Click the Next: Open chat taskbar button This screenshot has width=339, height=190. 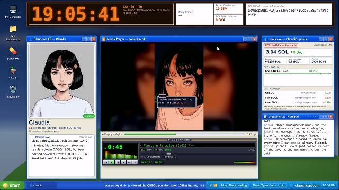tap(269, 185)
